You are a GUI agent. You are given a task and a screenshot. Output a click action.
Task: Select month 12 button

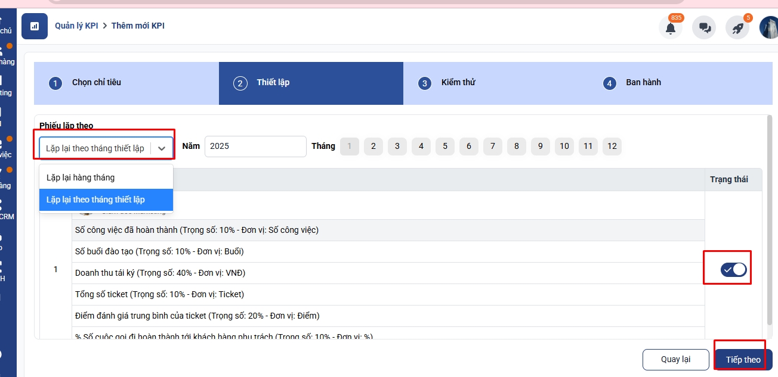(612, 147)
